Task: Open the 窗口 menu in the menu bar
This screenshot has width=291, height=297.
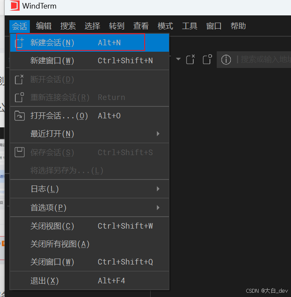Action: click(x=214, y=26)
